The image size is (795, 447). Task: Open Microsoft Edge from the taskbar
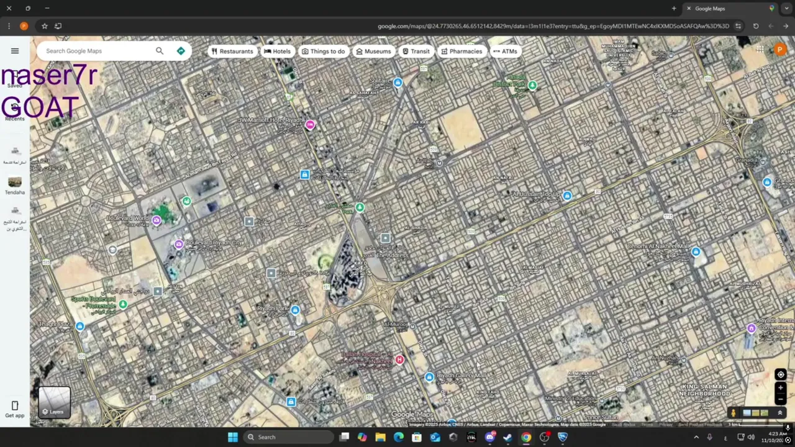(398, 437)
